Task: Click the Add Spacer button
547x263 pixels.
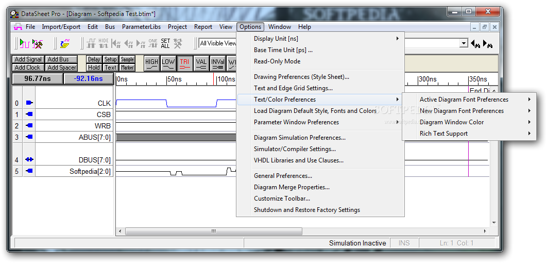Action: [x=62, y=68]
